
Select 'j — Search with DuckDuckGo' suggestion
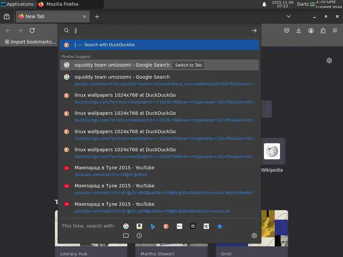(x=159, y=45)
